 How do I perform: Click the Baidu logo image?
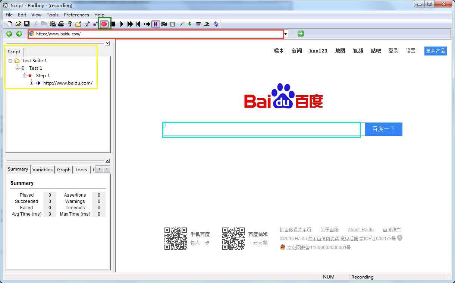(283, 96)
